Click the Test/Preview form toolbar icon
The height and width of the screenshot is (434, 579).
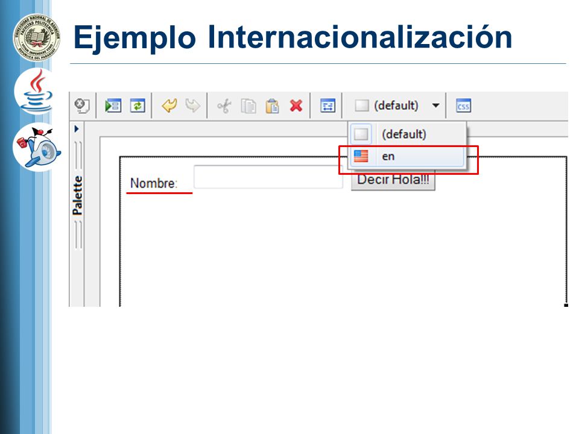(x=113, y=106)
